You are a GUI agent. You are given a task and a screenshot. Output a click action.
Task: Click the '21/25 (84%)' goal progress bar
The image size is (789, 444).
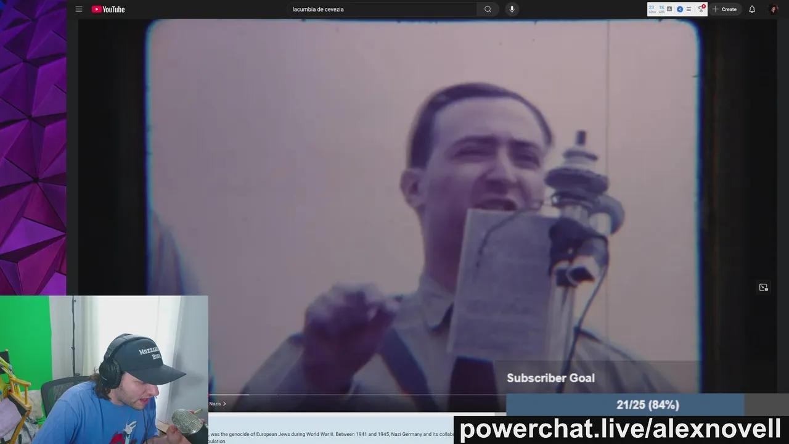click(x=647, y=405)
